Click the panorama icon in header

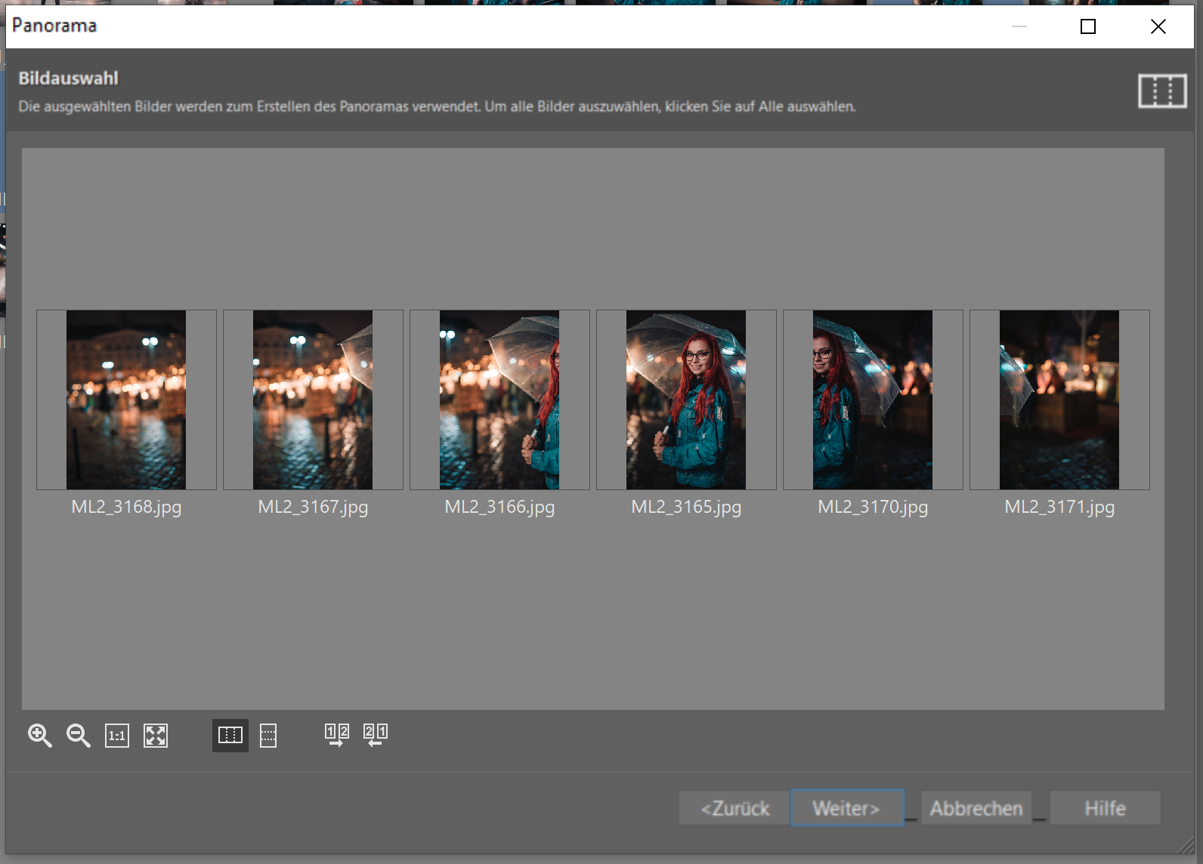pos(1162,91)
